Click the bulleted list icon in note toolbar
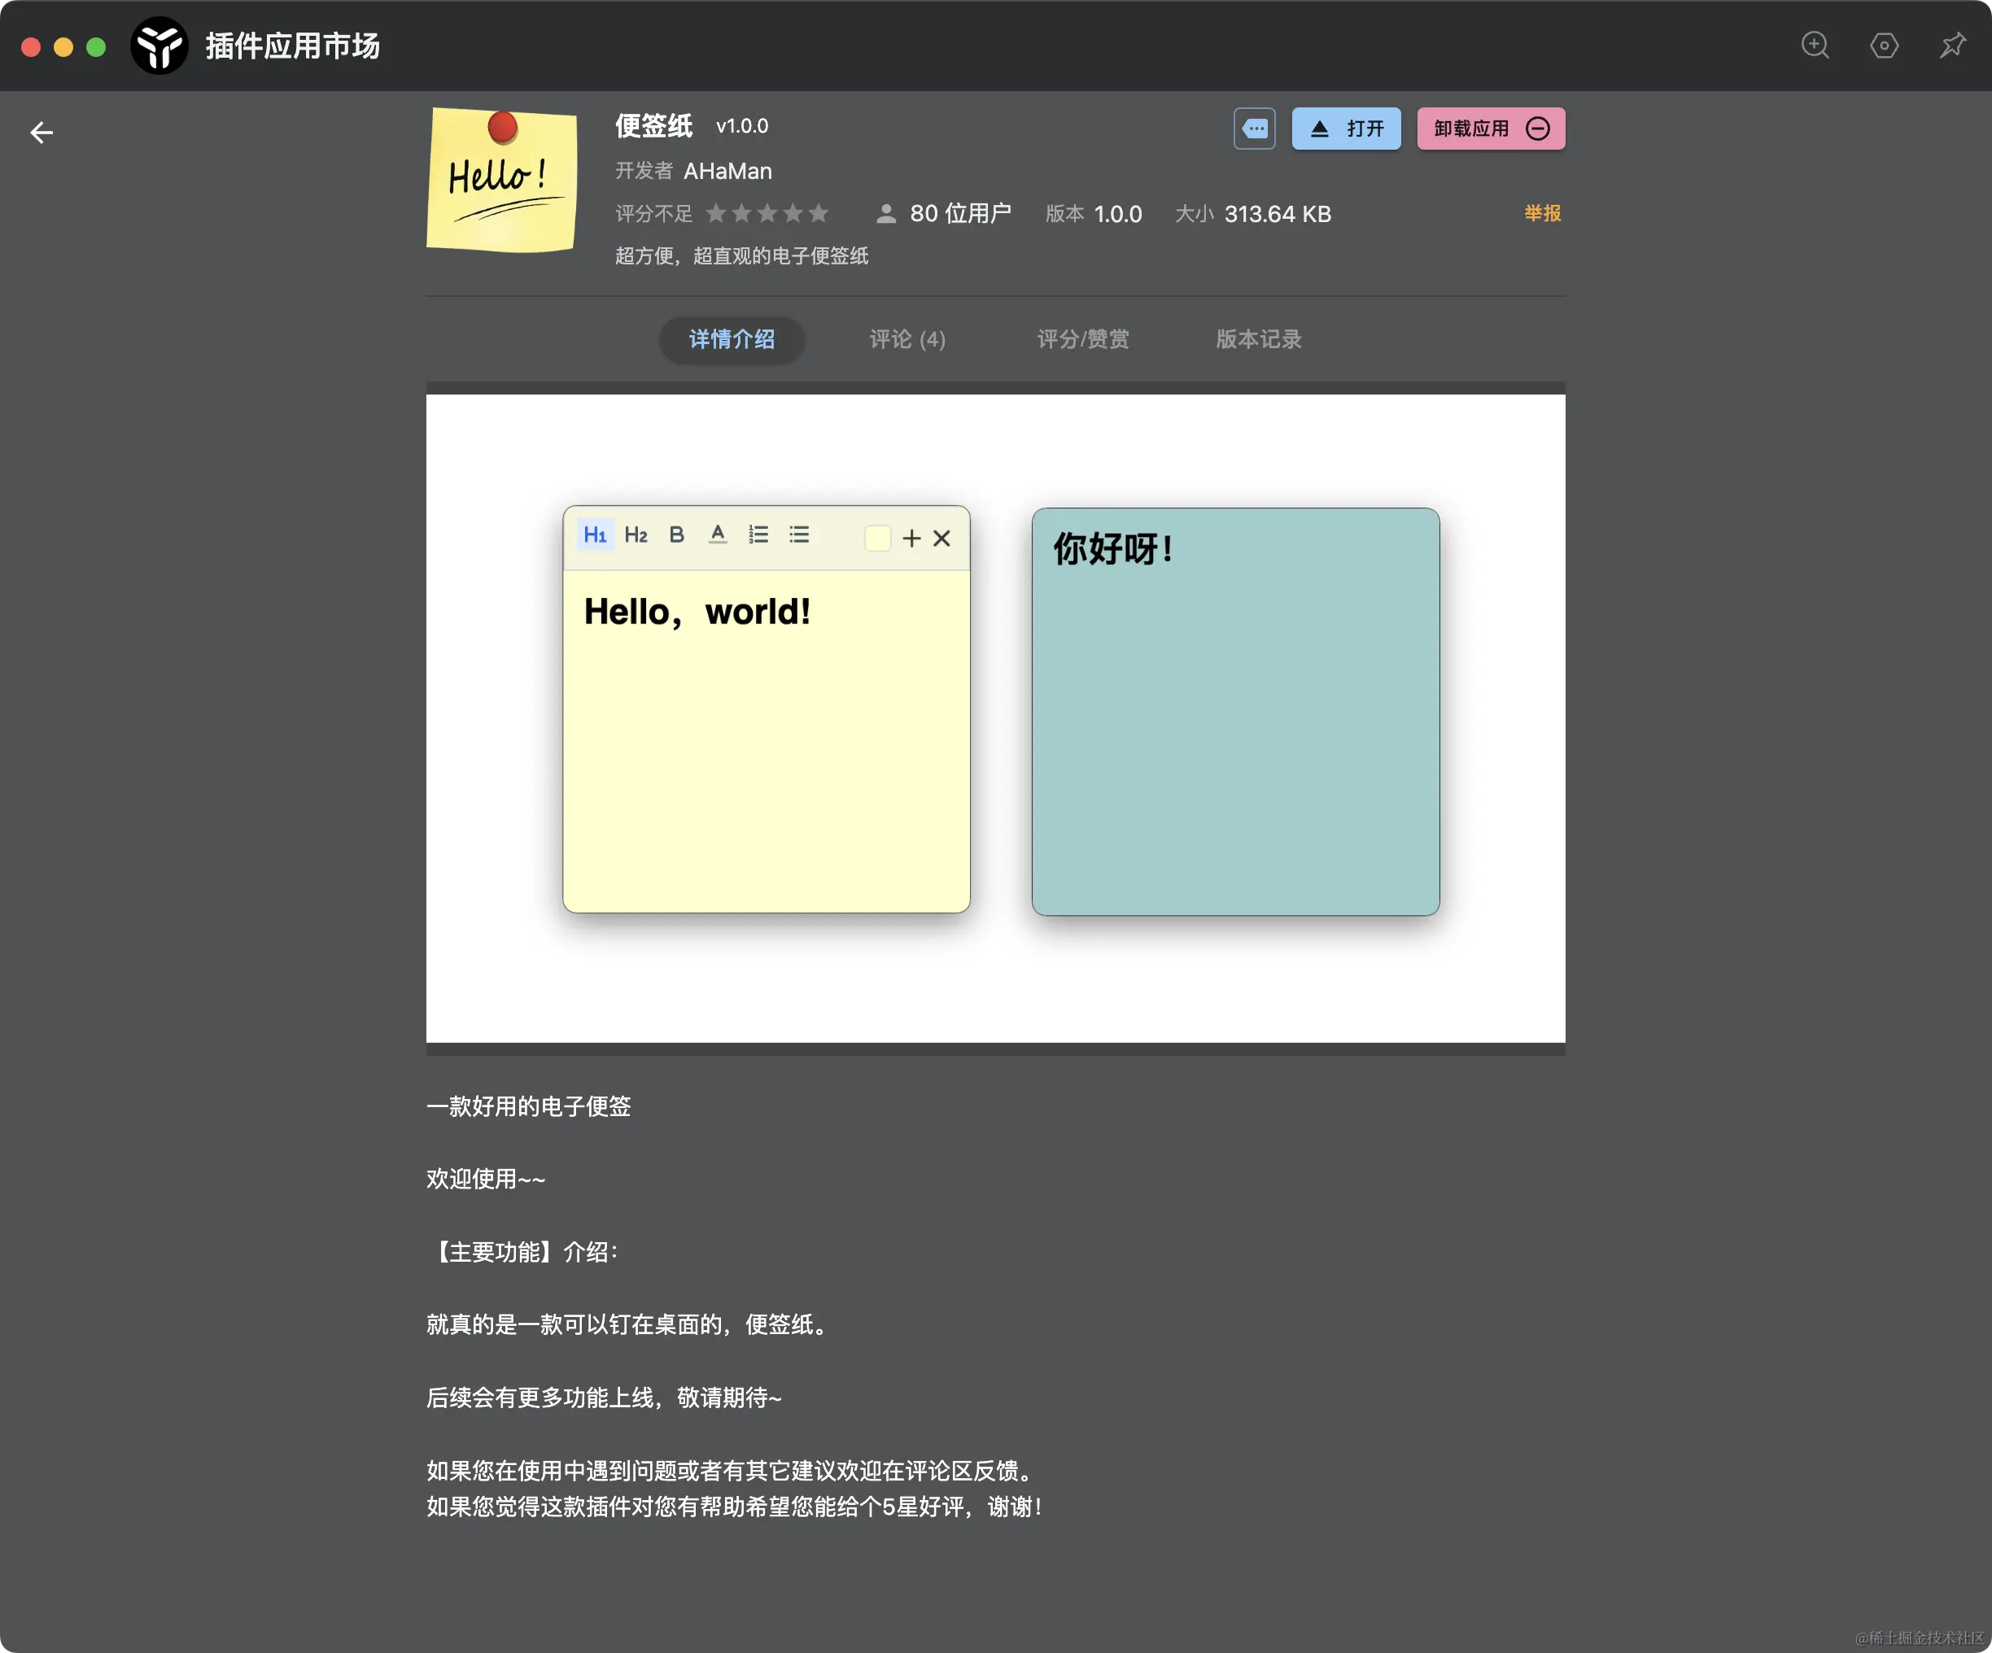 (799, 535)
